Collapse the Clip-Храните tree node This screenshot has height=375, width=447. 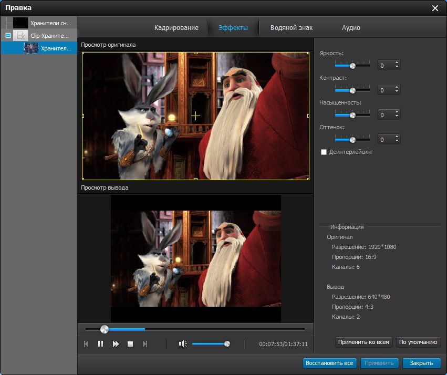click(8, 36)
